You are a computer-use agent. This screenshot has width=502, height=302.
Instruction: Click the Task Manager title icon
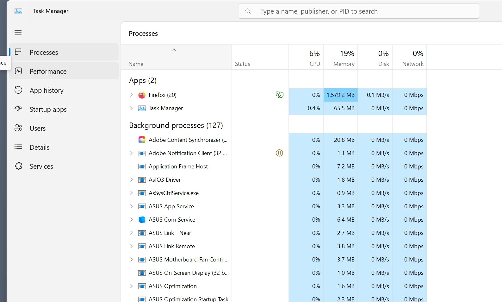tap(18, 11)
